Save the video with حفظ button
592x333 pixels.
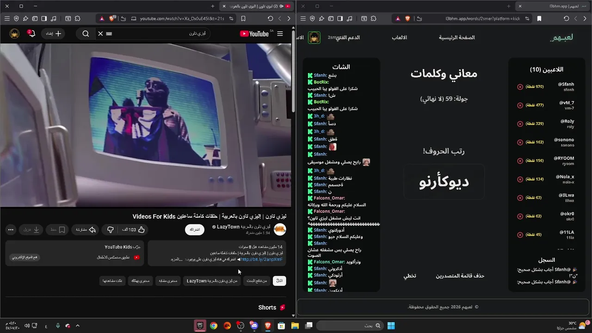pyautogui.click(x=58, y=229)
